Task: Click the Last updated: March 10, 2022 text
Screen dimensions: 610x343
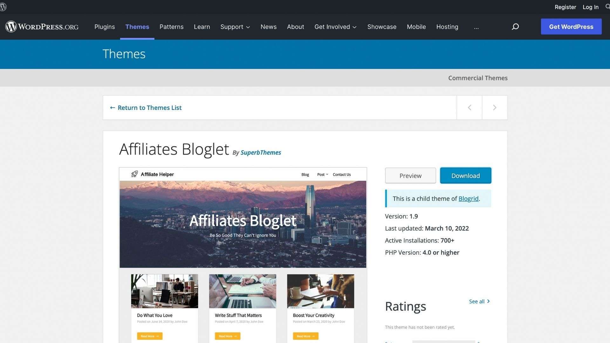Action: (427, 228)
